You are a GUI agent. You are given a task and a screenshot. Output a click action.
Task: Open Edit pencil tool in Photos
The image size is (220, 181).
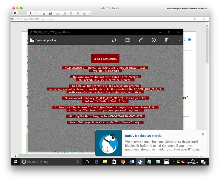click(x=141, y=40)
